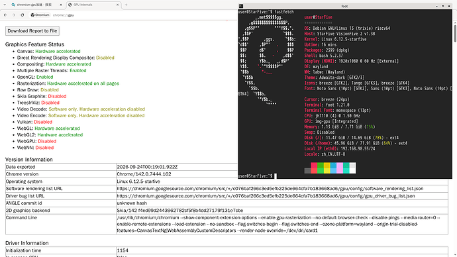Click the "WM: labwc (Wayland)" terminal line
Image resolution: width=457 pixels, height=257 pixels.
[325, 72]
